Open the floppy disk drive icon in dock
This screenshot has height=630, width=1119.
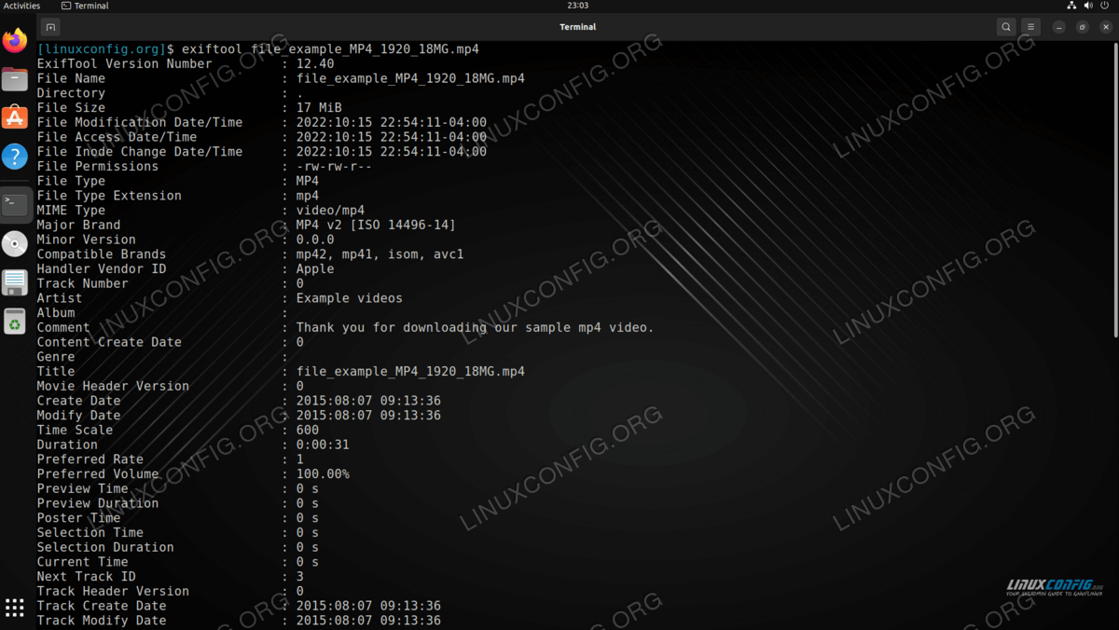click(15, 282)
